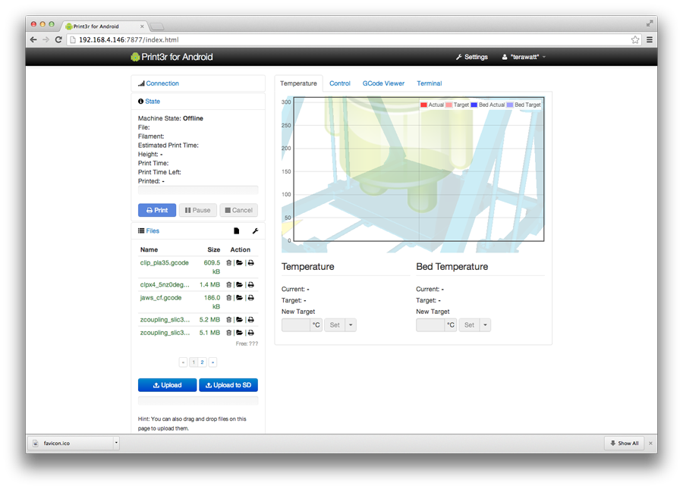Load the 5.1 MB zcoupling file
The width and height of the screenshot is (683, 489).
click(x=239, y=332)
